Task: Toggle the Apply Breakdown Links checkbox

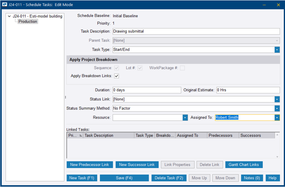Action: [x=117, y=76]
